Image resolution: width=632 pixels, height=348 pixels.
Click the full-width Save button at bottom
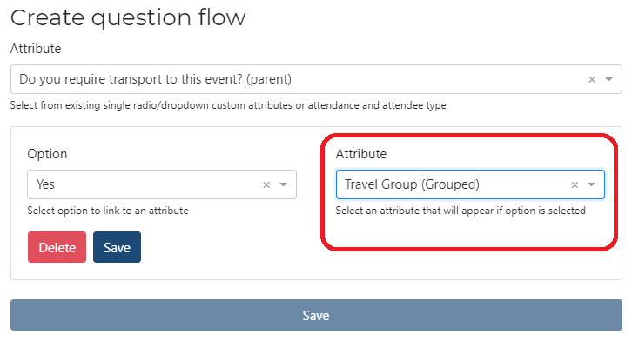click(x=316, y=315)
